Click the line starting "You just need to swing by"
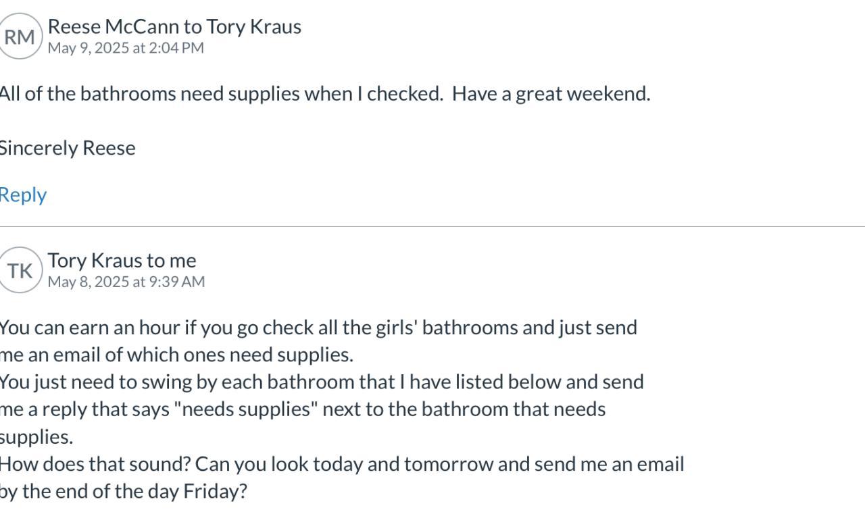The width and height of the screenshot is (865, 512). coord(321,382)
